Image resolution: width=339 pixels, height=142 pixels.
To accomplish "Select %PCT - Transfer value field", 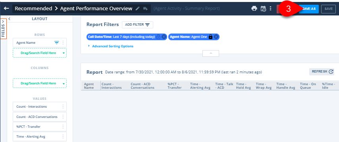I will (40, 127).
